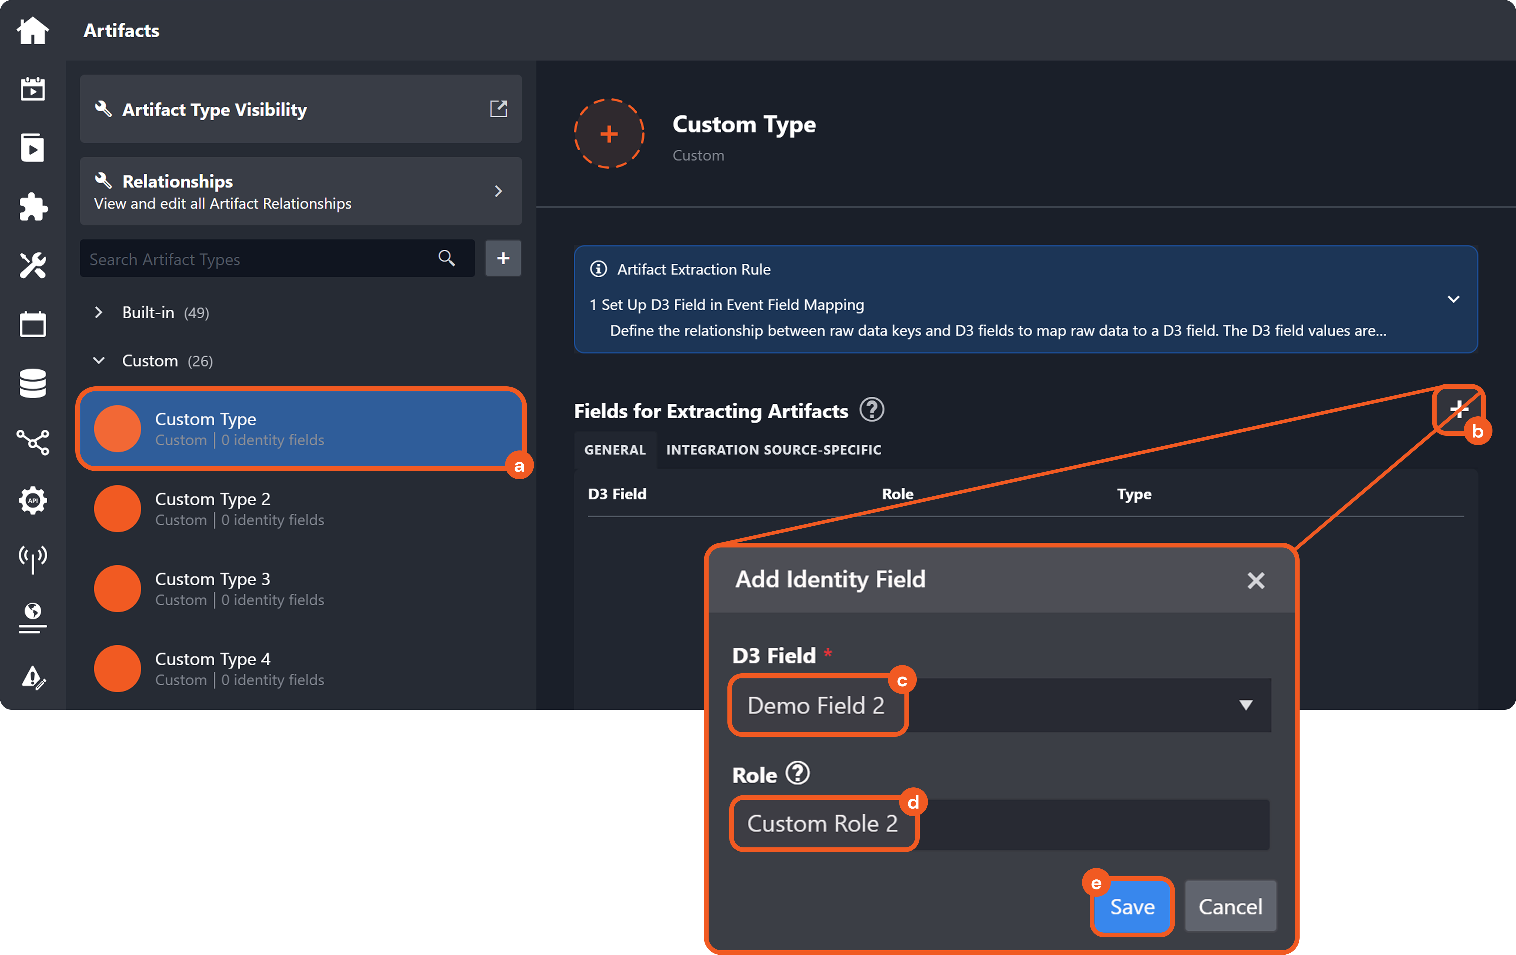This screenshot has height=955, width=1516.
Task: Open Artifact Type Visibility external link icon
Action: (x=498, y=109)
